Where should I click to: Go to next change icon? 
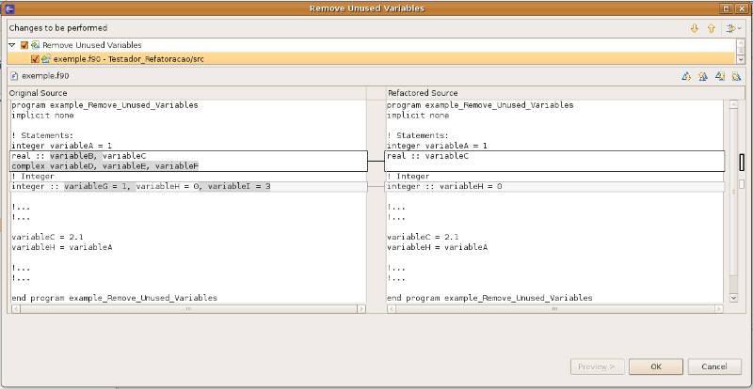[720, 76]
